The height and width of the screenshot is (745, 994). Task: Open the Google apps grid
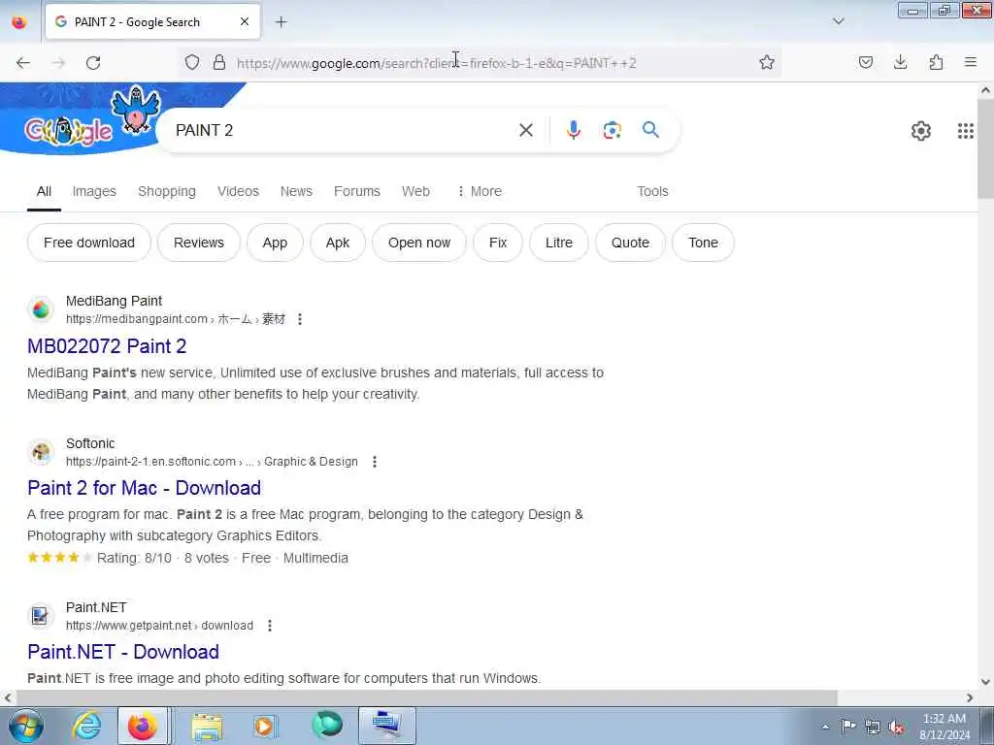965,131
